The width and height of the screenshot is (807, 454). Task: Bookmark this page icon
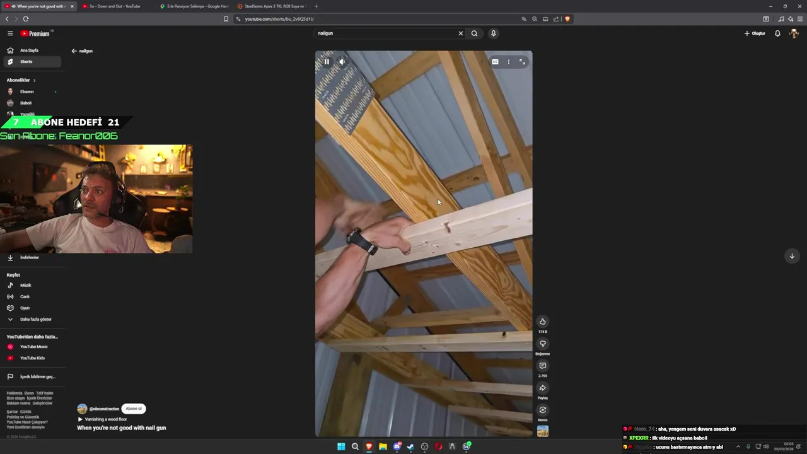pos(226,19)
